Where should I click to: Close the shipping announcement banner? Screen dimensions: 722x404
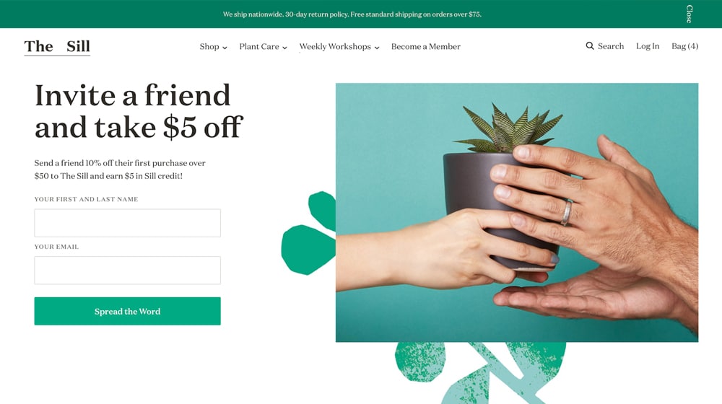pyautogui.click(x=689, y=14)
